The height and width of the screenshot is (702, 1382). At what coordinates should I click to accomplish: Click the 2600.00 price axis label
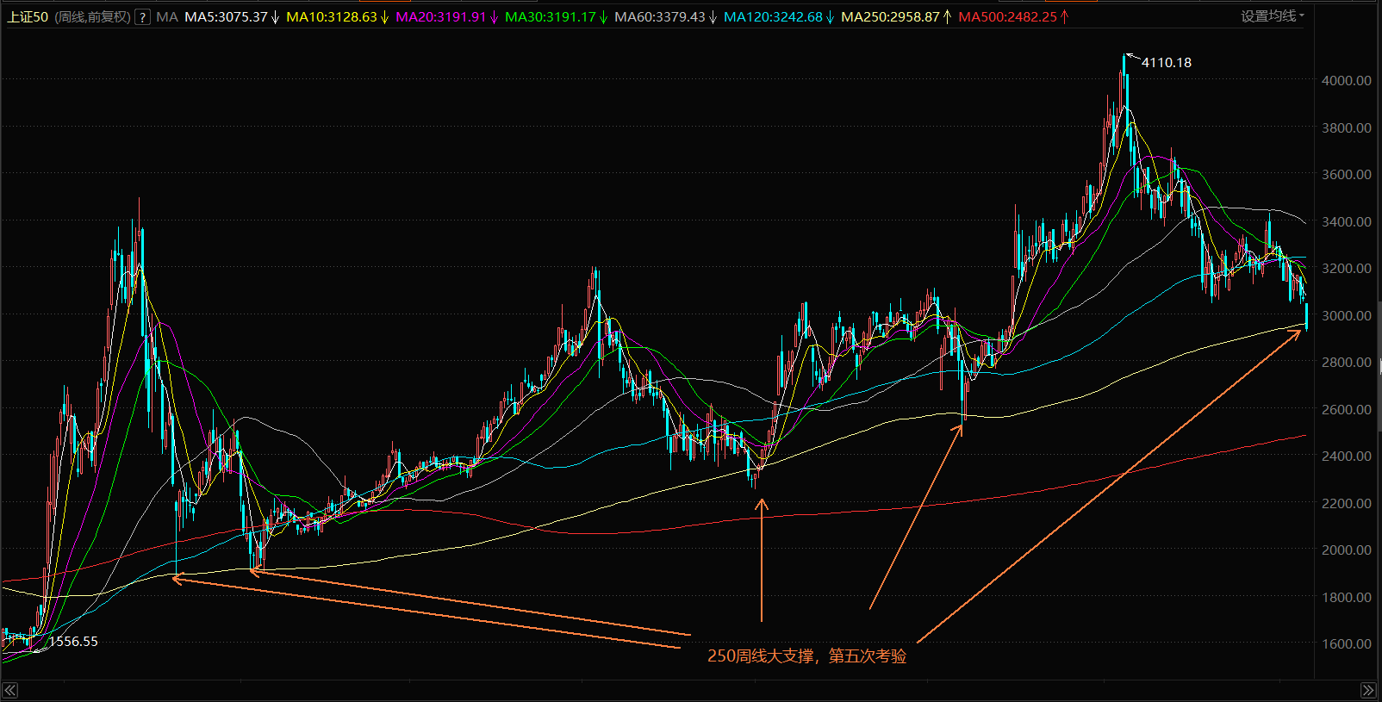coord(1347,409)
